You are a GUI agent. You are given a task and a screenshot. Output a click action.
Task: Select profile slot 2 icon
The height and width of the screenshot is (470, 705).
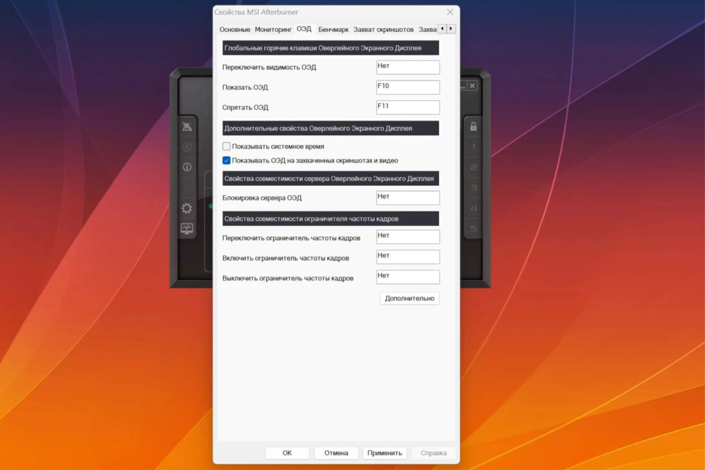[x=473, y=167]
